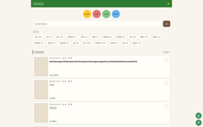The image size is (203, 127).
Task: Open the see-more link with chevron
Action: click(x=167, y=52)
